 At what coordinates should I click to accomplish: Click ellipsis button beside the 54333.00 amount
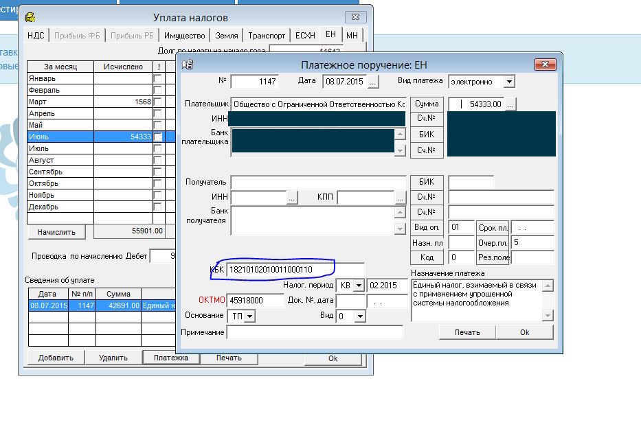(510, 104)
